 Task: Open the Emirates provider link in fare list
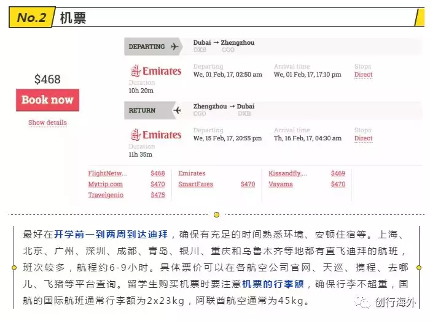[192, 173]
